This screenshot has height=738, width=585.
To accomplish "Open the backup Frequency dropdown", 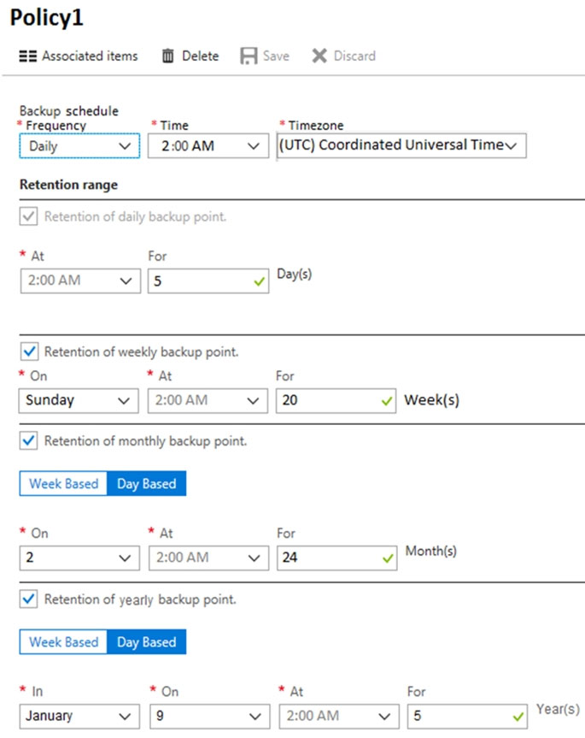I will point(79,146).
